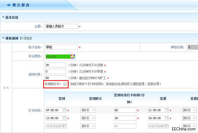Viewport: 198px width, 133px height.
Task: Open 签到跨天 dropdown in 07:00:00 row
Action: coord(88,110)
